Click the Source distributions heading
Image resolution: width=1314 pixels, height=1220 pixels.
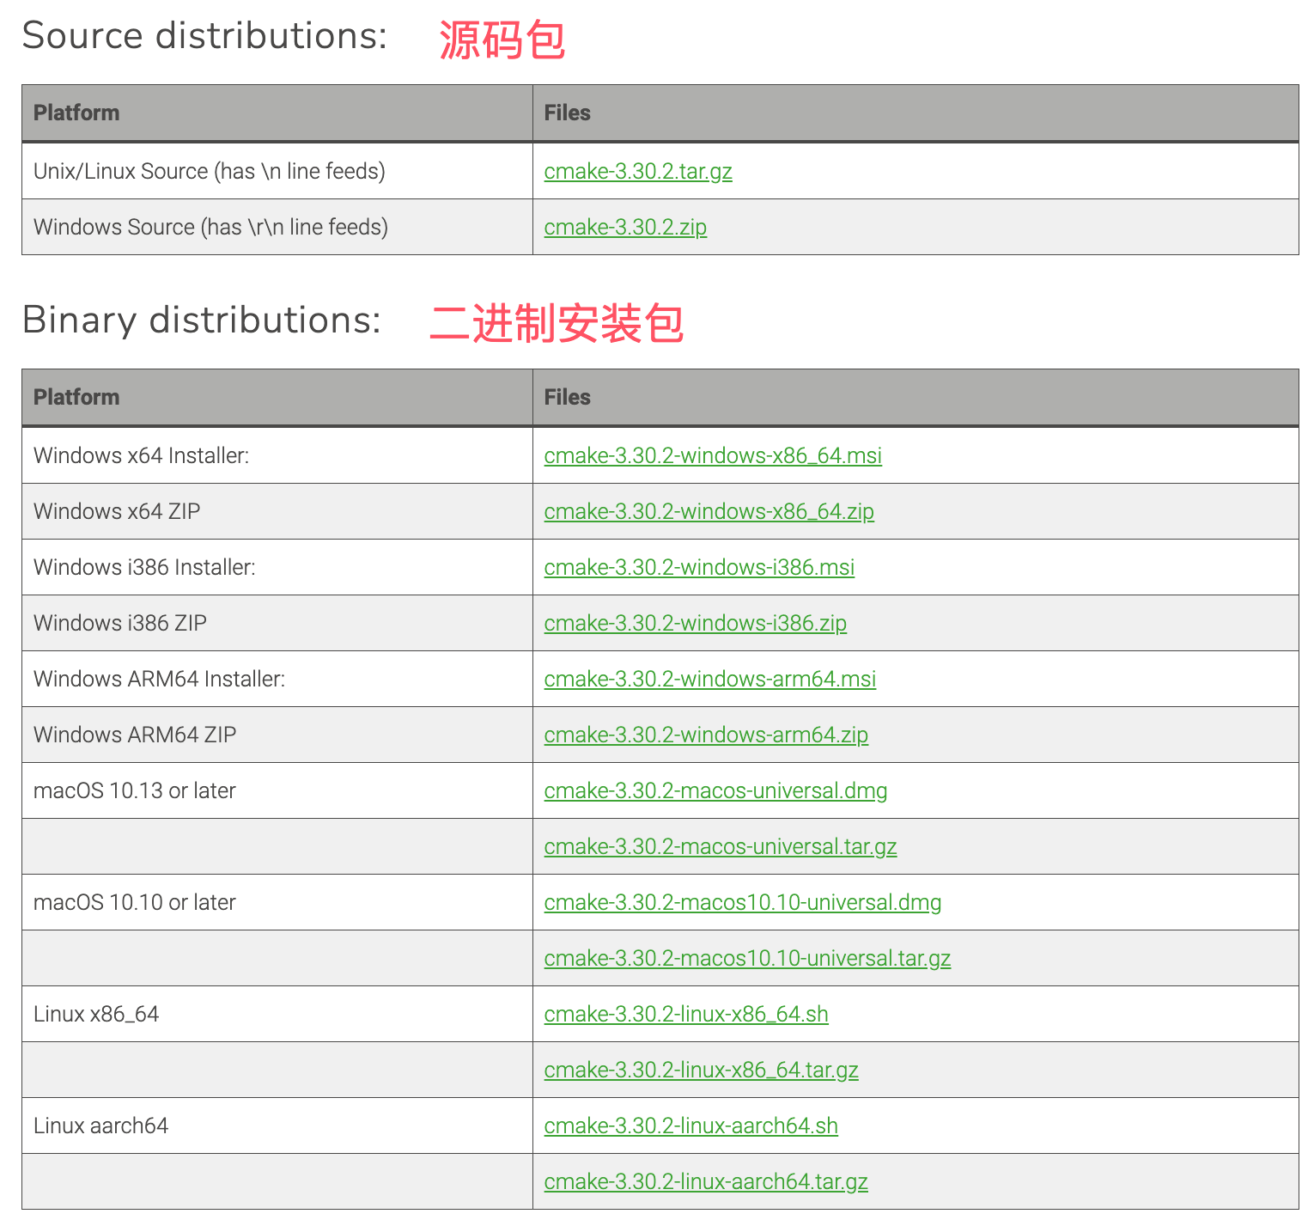(204, 35)
